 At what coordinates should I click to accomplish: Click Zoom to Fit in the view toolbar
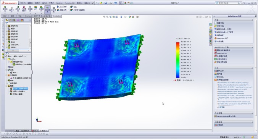[x=104, y=17]
